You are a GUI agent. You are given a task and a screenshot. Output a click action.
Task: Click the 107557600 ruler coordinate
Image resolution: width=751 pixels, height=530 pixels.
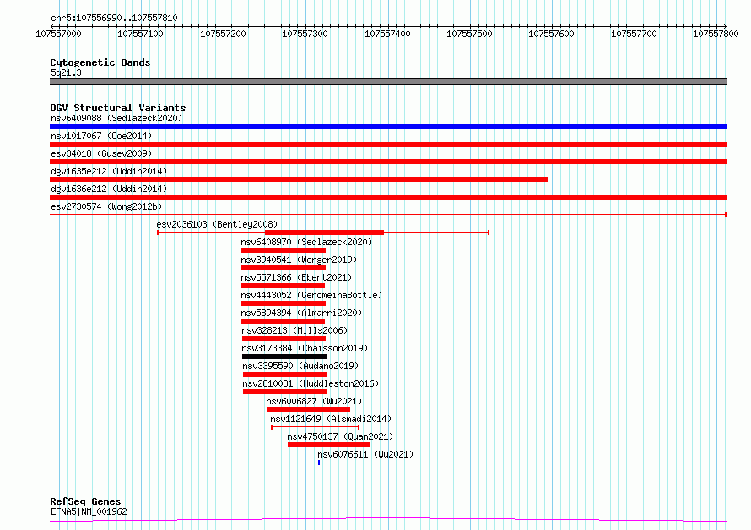pyautogui.click(x=551, y=34)
